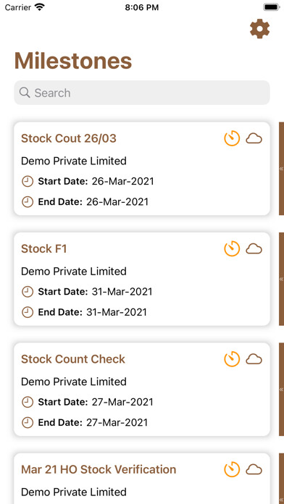This screenshot has height=504, width=284.
Task: Tap the timer icon on Stock F1 card
Action: pyautogui.click(x=232, y=249)
